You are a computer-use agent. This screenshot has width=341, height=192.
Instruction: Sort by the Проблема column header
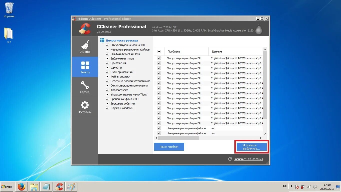pyautogui.click(x=186, y=51)
